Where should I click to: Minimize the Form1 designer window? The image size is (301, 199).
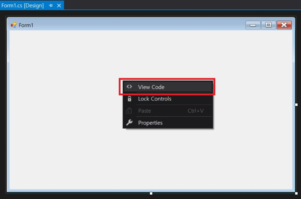pyautogui.click(x=253, y=25)
